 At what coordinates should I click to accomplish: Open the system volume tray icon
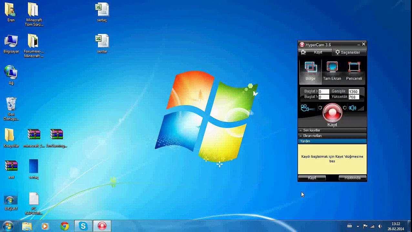click(x=380, y=226)
